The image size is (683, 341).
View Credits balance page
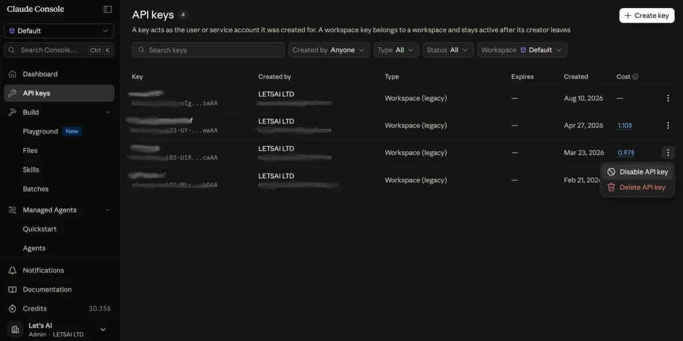(x=59, y=309)
